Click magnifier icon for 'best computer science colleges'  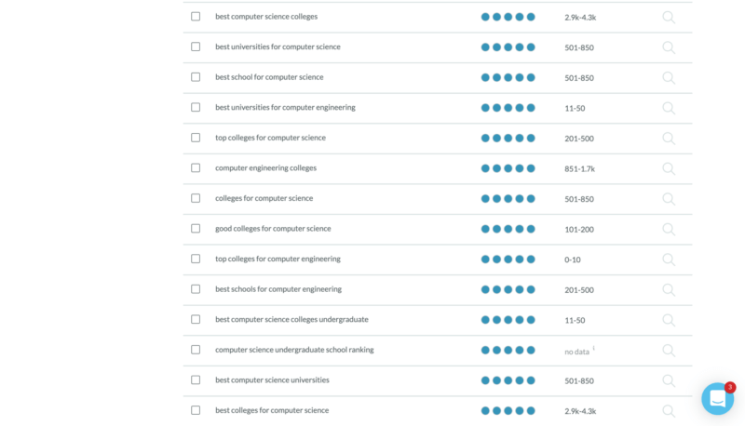pyautogui.click(x=668, y=17)
